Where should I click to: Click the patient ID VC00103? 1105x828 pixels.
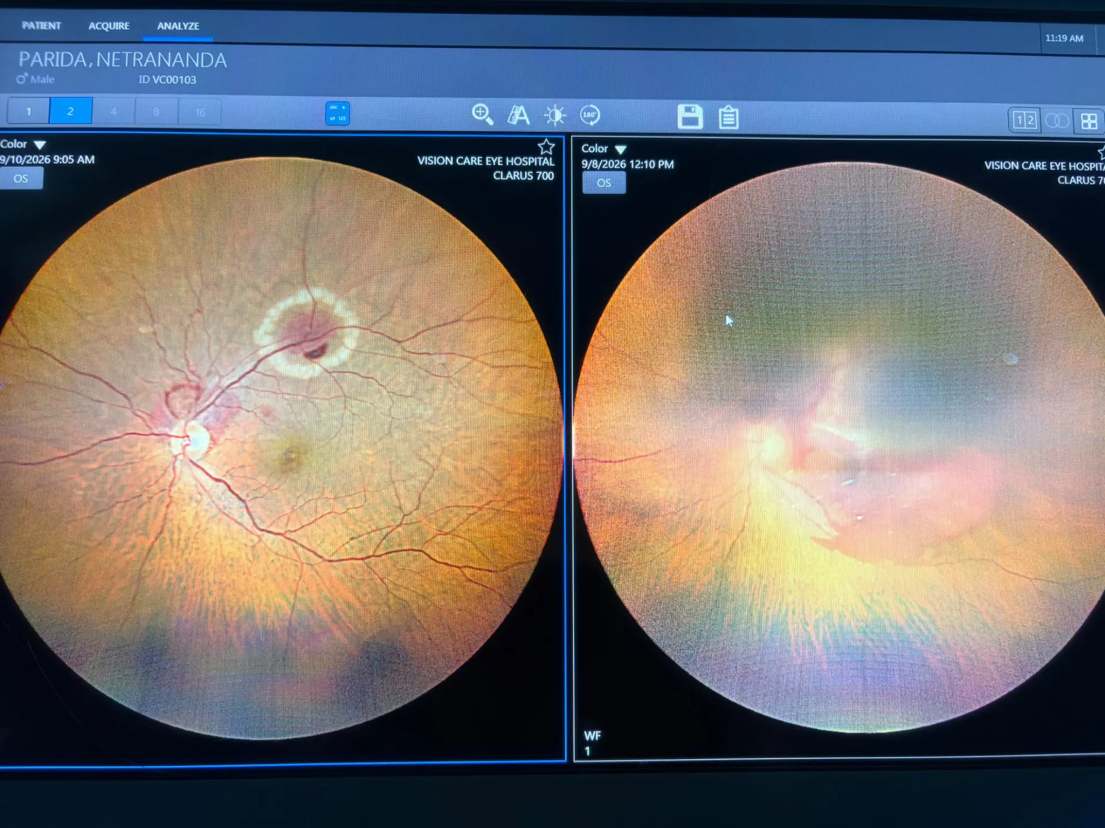[x=167, y=80]
